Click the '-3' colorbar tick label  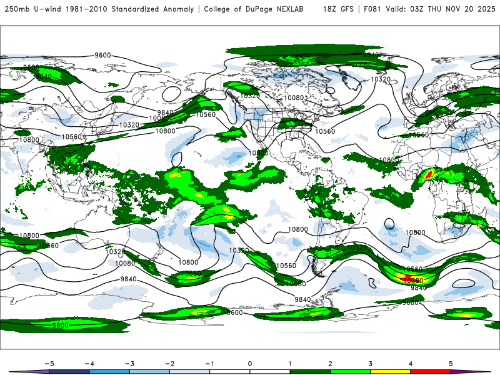coord(129,364)
